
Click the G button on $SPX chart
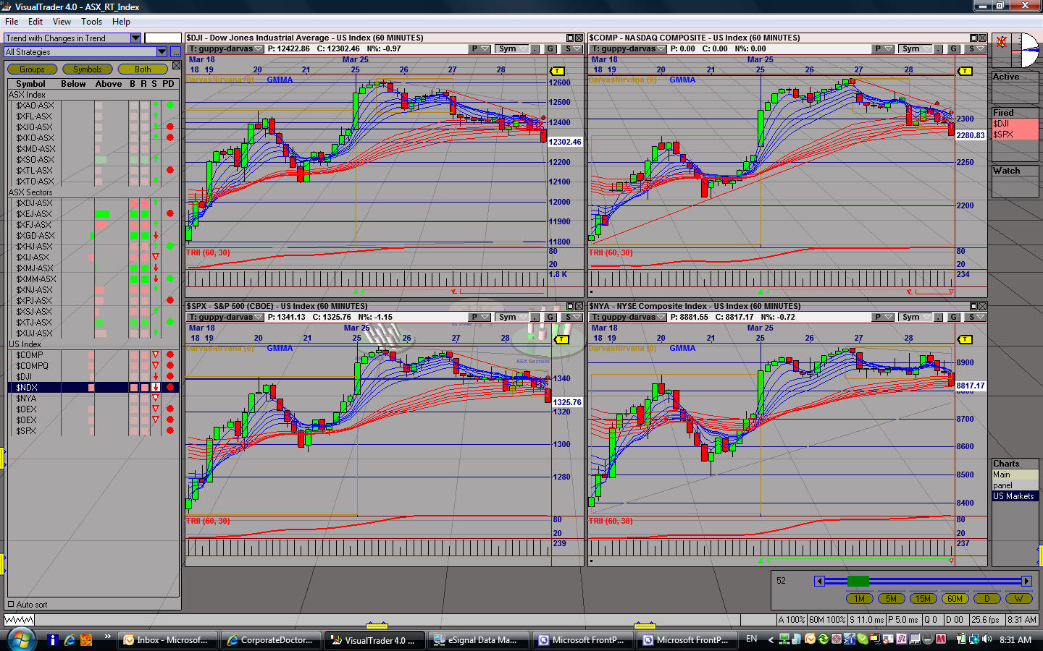coord(550,318)
